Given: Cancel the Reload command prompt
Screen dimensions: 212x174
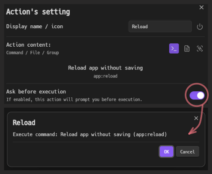Looking at the screenshot, I should click(188, 151).
